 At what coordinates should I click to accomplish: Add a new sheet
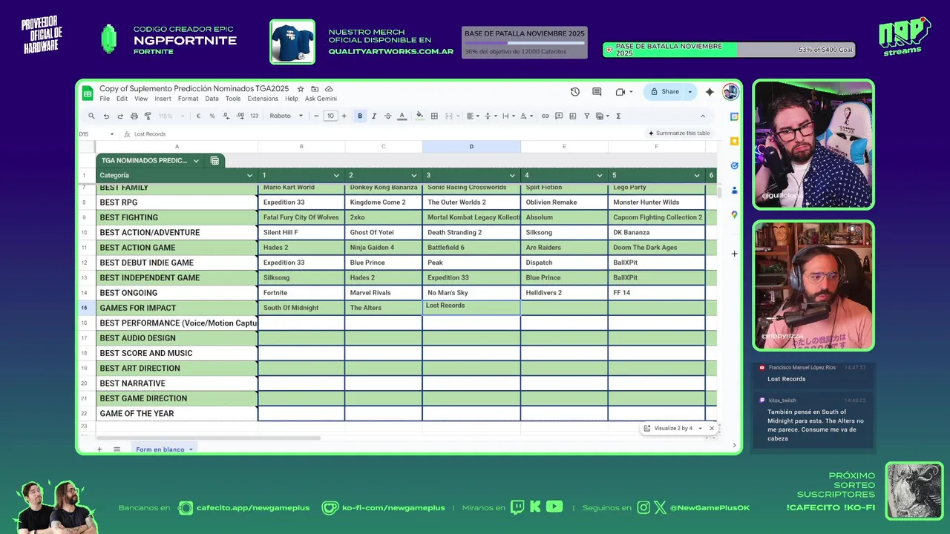click(99, 449)
